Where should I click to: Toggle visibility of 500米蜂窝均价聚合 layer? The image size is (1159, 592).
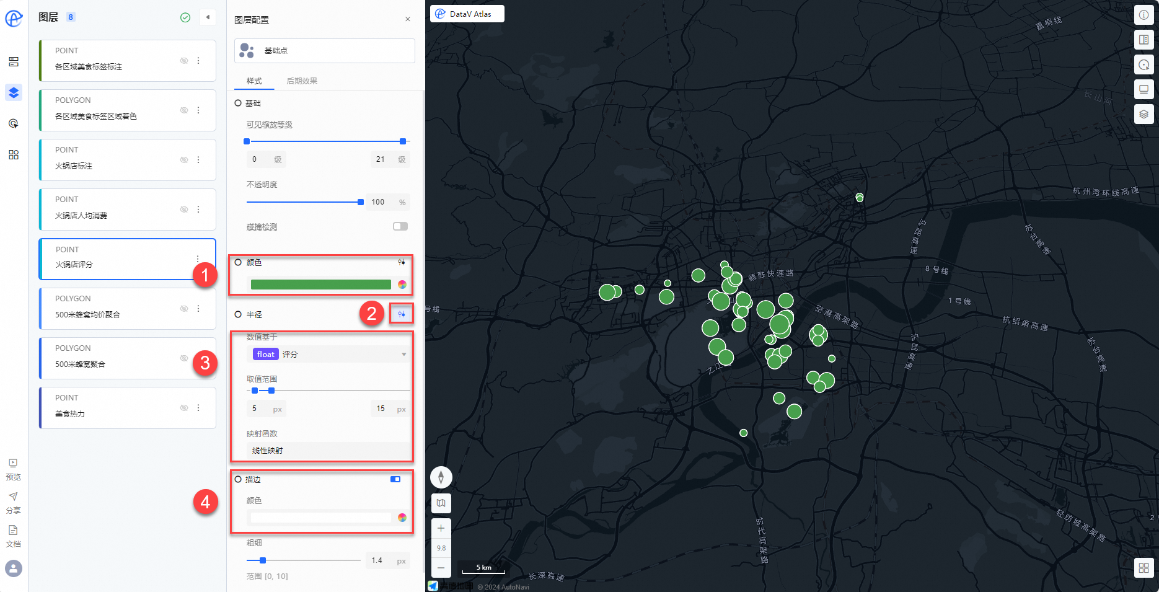(x=184, y=309)
